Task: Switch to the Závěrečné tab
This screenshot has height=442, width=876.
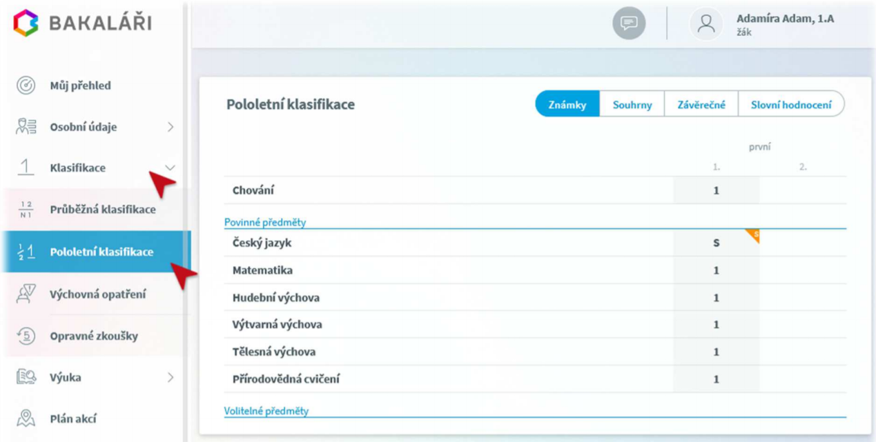Action: (701, 105)
